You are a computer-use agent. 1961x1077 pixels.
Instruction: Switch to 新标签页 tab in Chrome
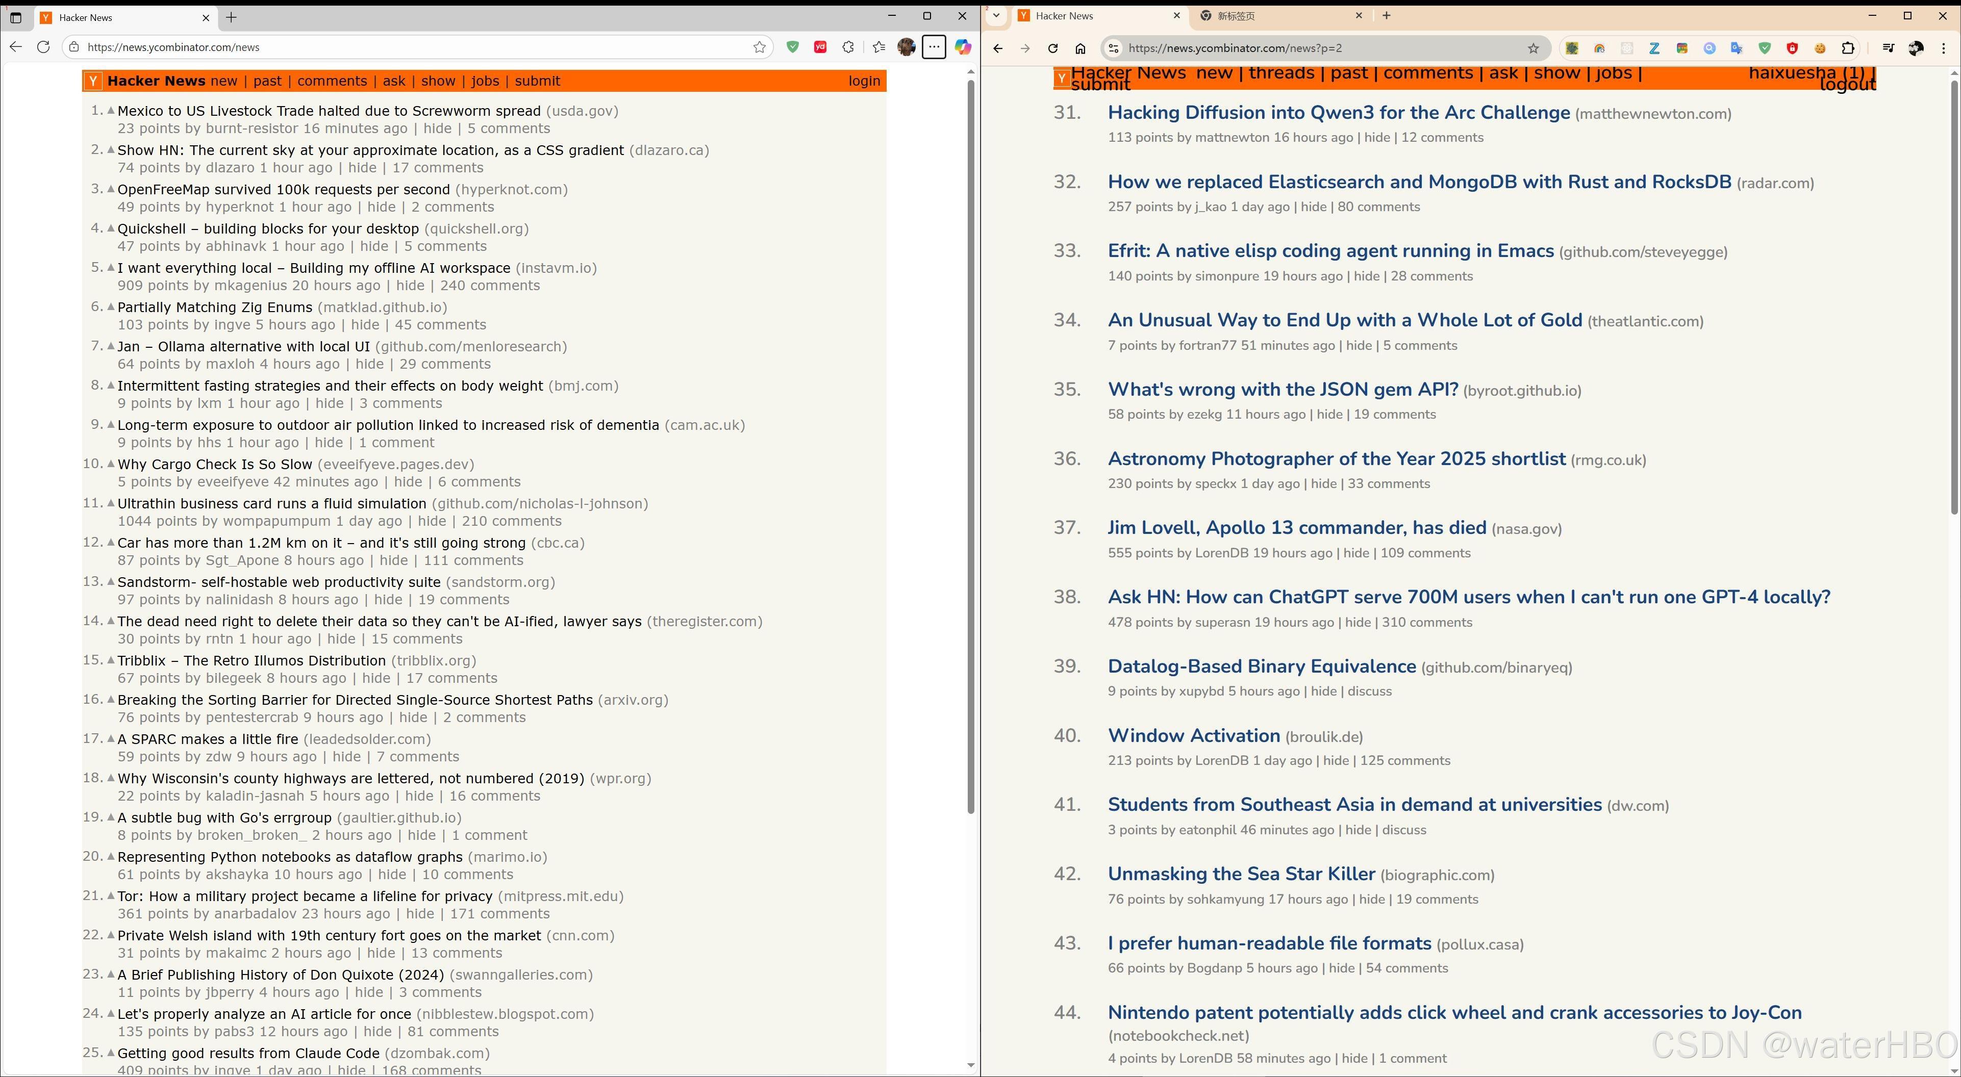[1281, 16]
